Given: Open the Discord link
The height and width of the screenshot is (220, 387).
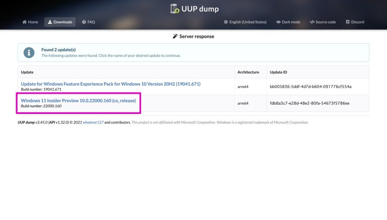Looking at the screenshot, I should [x=355, y=22].
